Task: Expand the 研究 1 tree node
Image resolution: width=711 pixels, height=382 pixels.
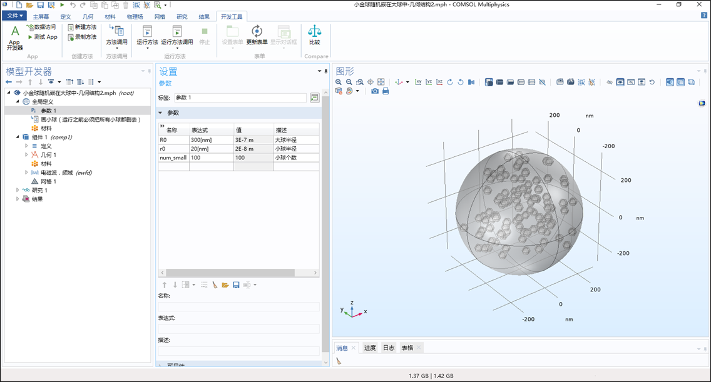Action: [18, 190]
